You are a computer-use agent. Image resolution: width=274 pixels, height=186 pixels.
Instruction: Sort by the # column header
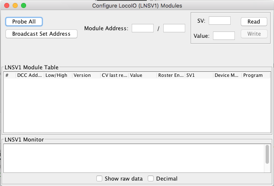[x=10, y=75]
